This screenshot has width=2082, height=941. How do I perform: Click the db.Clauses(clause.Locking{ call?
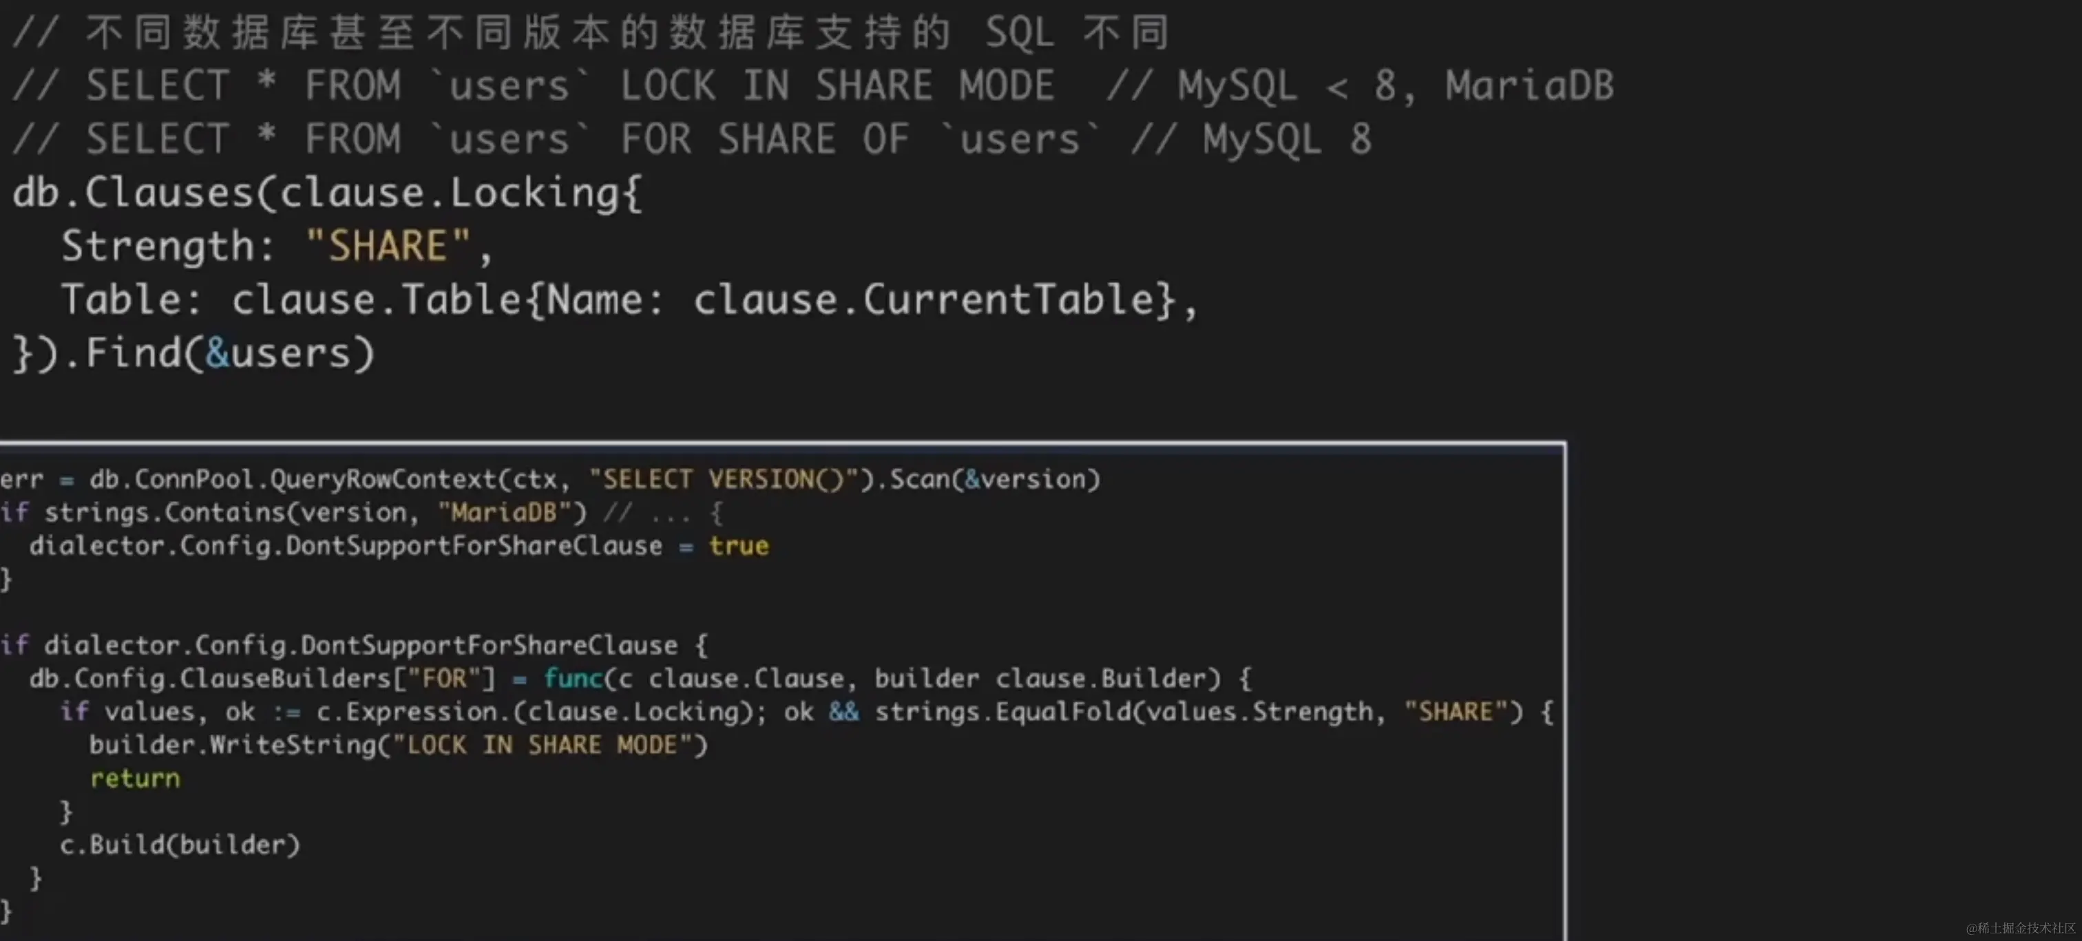(x=327, y=193)
